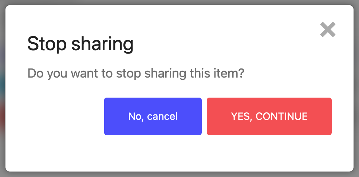Decline with the "No, cancel" option
Screen dimensions: 359x177
pyautogui.click(x=153, y=116)
